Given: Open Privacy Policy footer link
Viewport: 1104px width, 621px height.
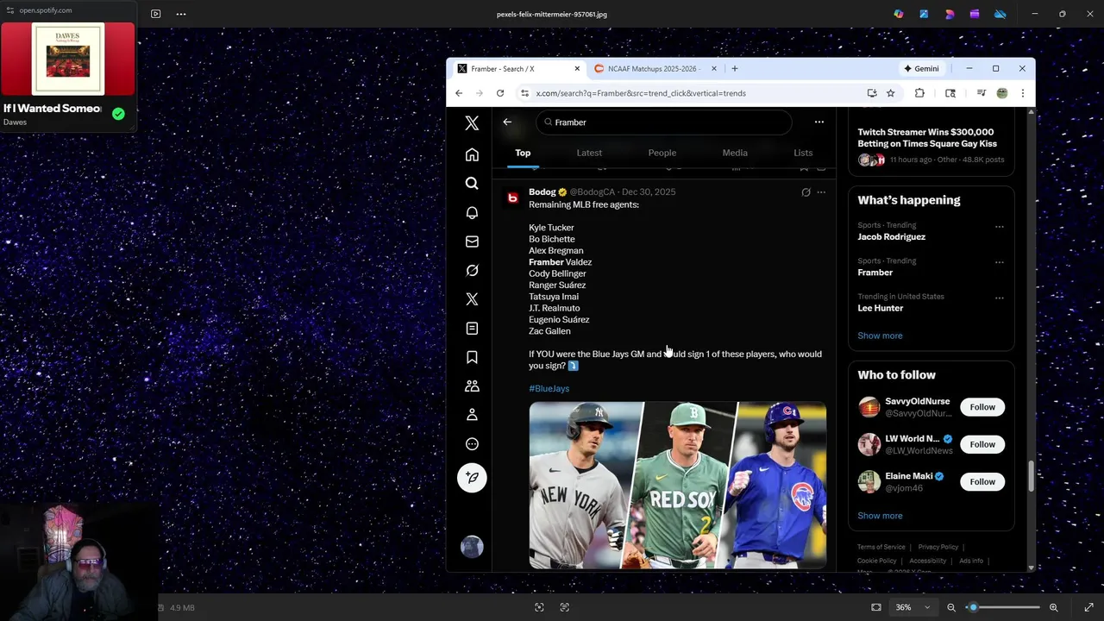Looking at the screenshot, I should pos(938,547).
